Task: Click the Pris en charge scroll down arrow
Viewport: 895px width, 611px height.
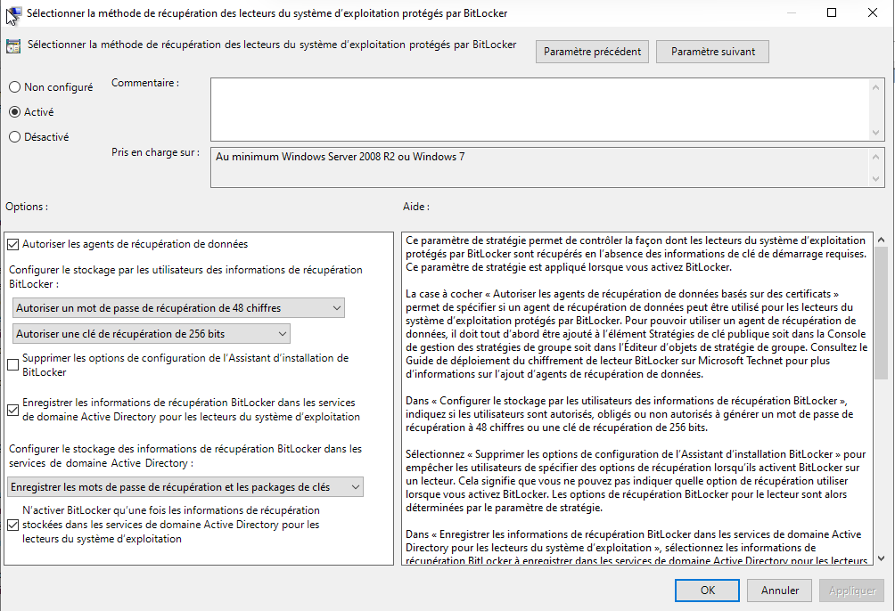Action: tap(875, 179)
